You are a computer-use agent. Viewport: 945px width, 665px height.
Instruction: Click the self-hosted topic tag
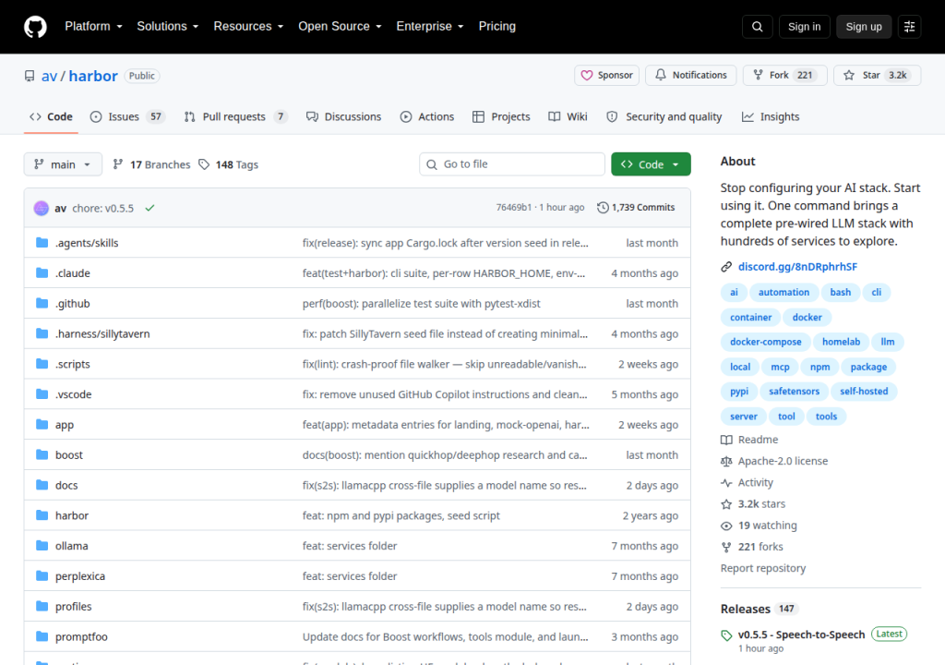864,391
